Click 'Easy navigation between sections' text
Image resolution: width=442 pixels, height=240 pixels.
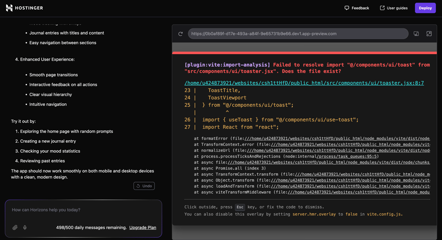tap(63, 43)
